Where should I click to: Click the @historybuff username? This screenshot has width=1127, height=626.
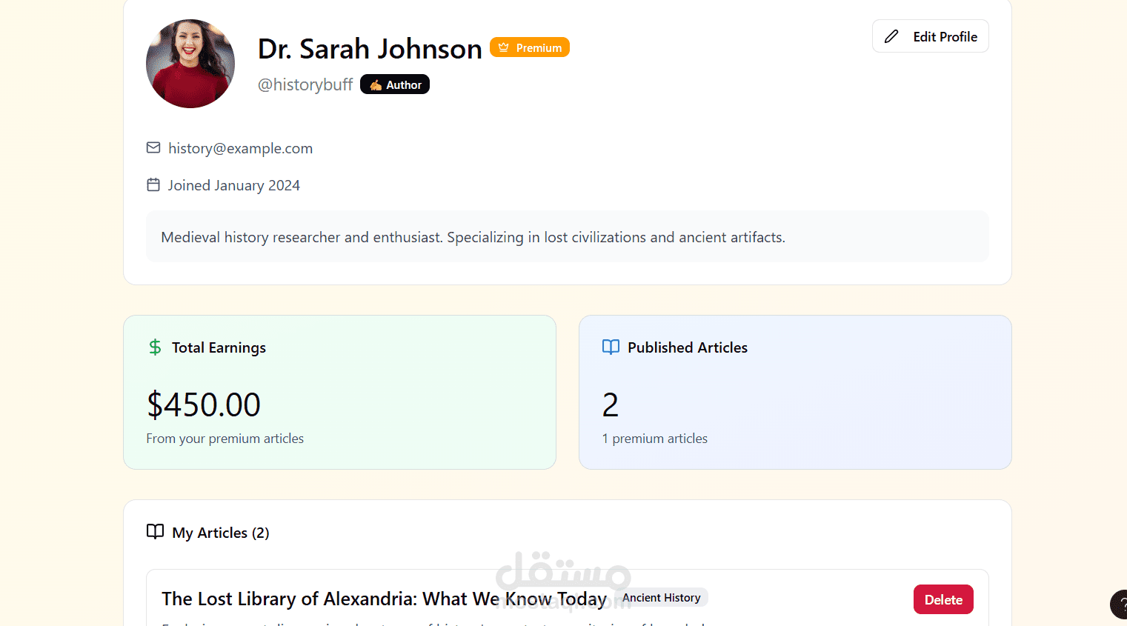305,84
